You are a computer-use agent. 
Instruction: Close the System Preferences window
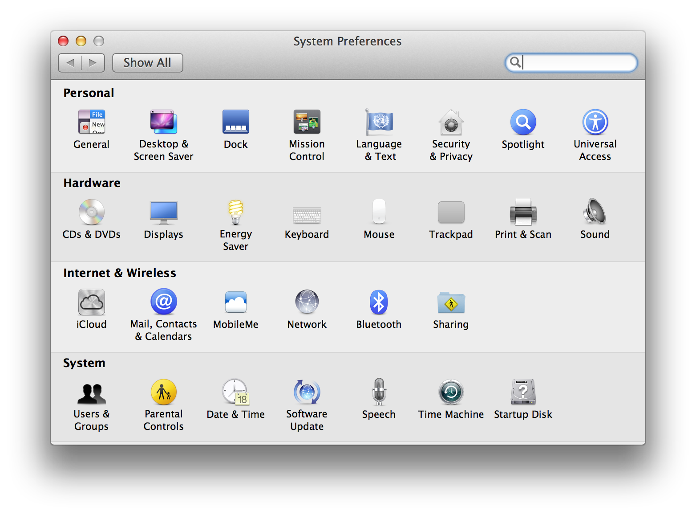pos(63,41)
